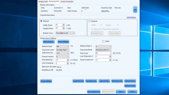Click the Send to Receiving Card button
Viewport: 169px width, 95px height.
click(x=130, y=81)
